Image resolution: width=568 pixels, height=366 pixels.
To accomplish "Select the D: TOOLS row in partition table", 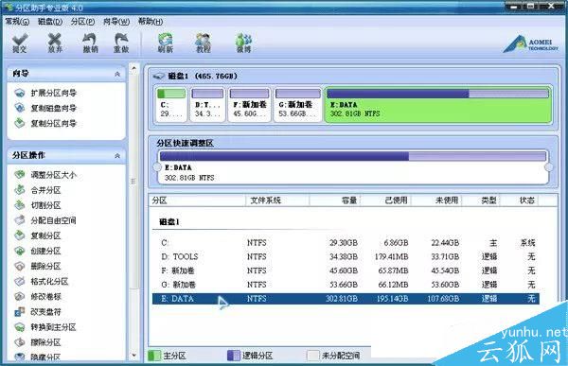I will 346,256.
